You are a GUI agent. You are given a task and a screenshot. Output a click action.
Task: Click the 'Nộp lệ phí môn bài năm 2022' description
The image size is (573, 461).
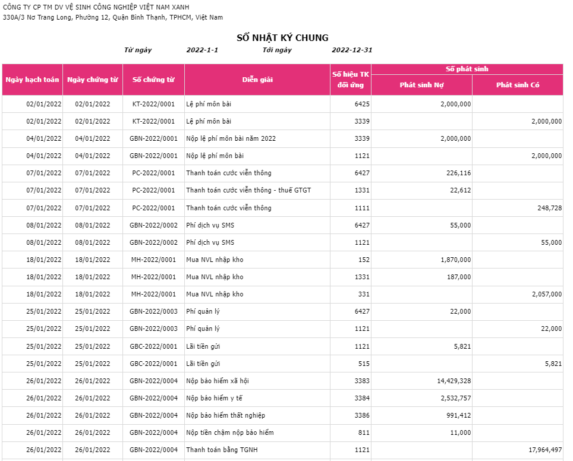coord(231,138)
